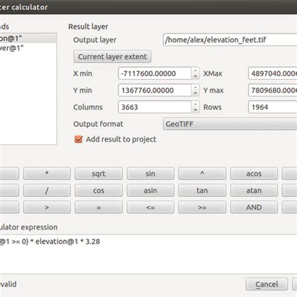297x297 pixels.
Task: Insert the atan operator
Action: point(254,190)
